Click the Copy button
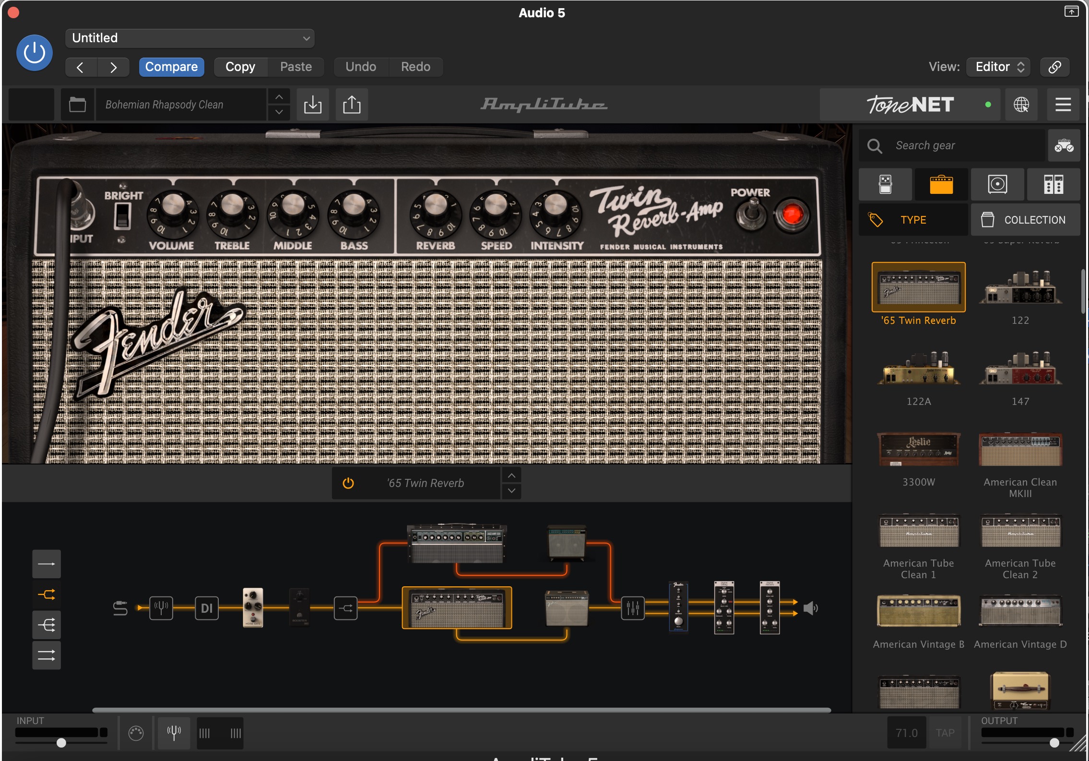This screenshot has width=1089, height=761. (x=240, y=67)
